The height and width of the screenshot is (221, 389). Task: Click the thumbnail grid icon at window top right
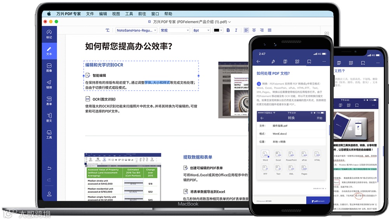327,33
